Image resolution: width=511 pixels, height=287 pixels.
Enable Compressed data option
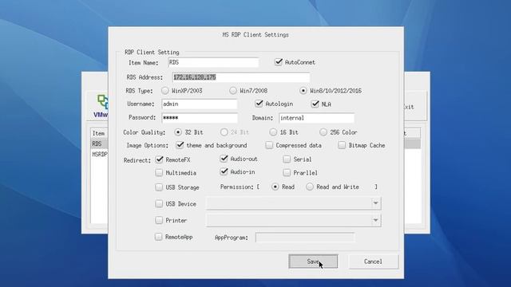click(269, 145)
